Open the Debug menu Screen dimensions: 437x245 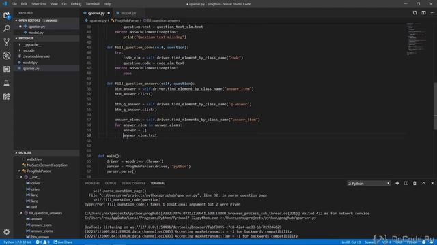click(76, 4)
